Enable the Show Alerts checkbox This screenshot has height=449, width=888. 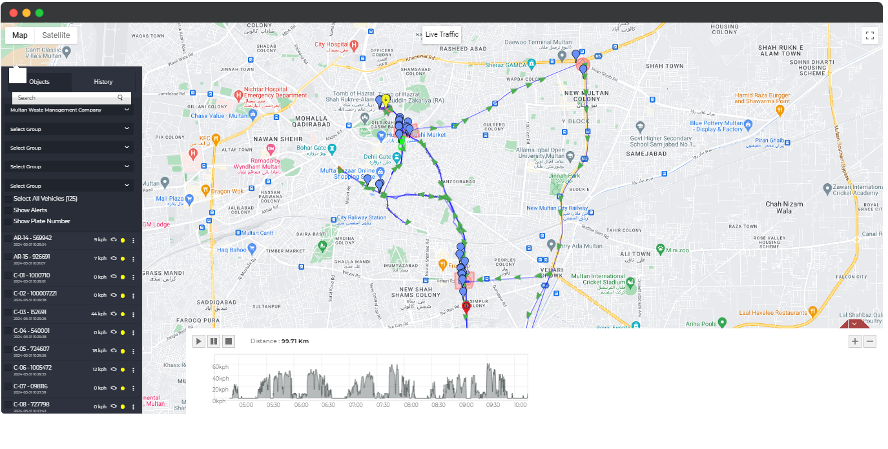tap(8, 210)
